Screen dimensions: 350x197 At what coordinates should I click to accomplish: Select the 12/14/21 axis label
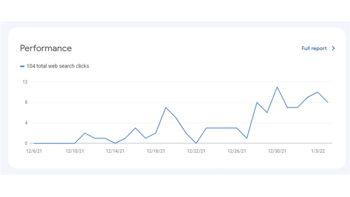click(115, 151)
